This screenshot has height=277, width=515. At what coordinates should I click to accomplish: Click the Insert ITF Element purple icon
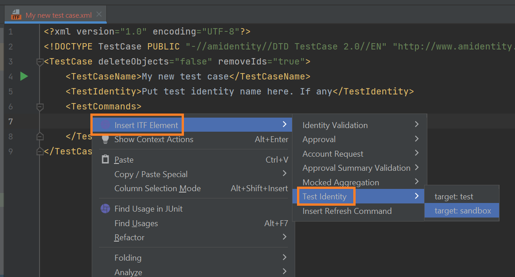click(105, 125)
